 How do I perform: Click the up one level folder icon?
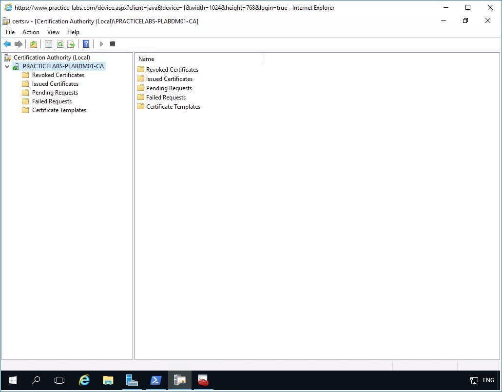[x=33, y=44]
